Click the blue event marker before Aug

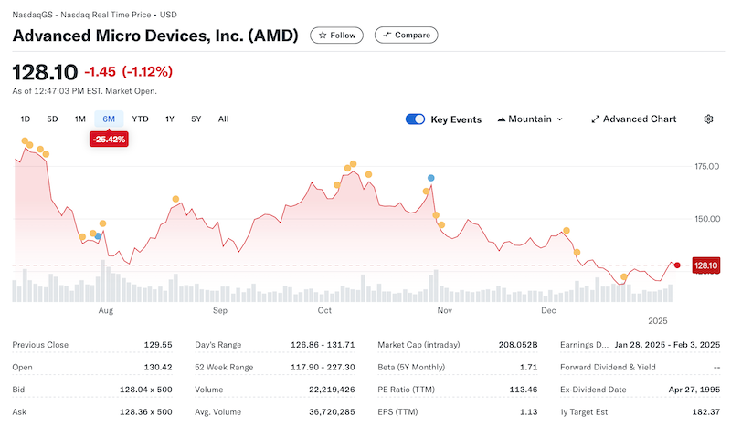tap(98, 236)
